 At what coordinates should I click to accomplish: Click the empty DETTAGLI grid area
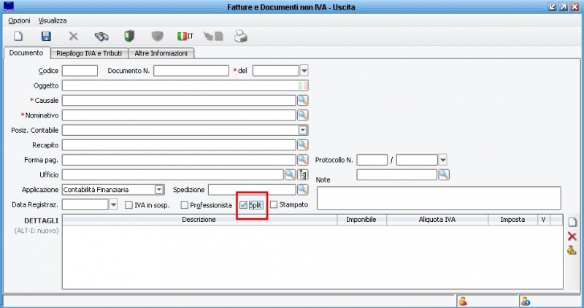coord(312,257)
